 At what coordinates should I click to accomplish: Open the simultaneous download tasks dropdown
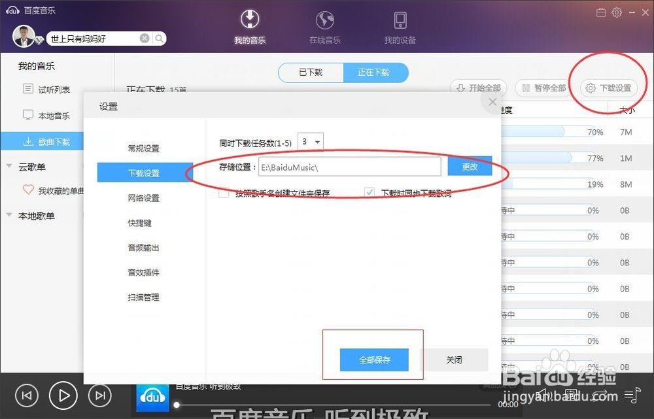tap(310, 142)
